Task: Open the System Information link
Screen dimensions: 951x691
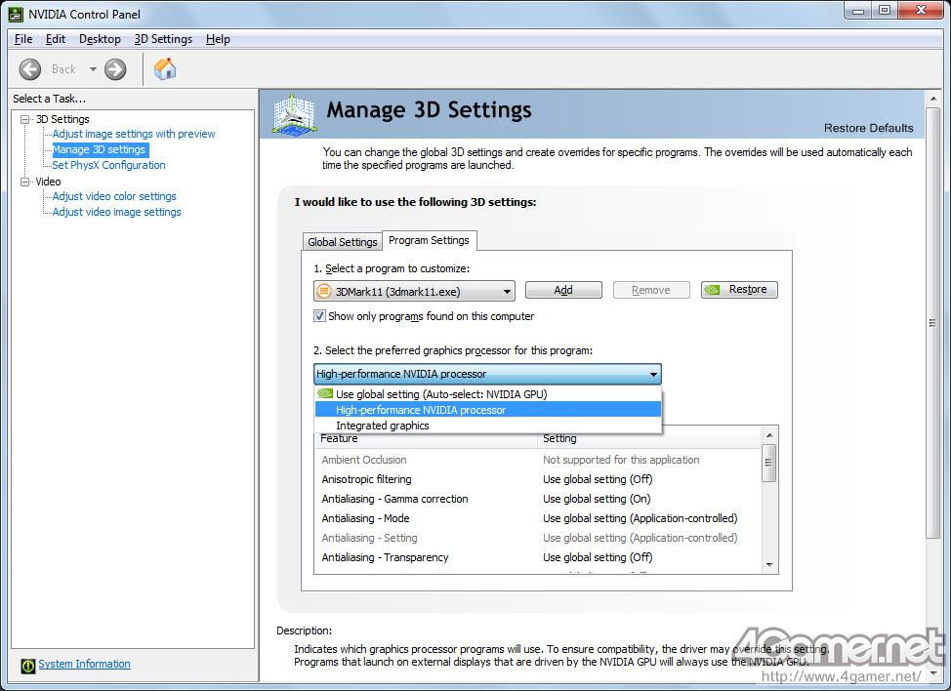Action: 84,664
